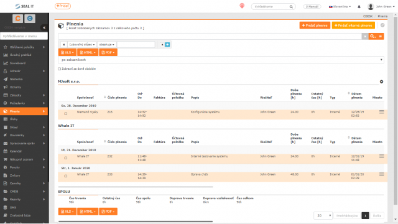Tick the Zobraziť za dané obdobie checkbox
The width and height of the screenshot is (398, 224).
click(x=60, y=69)
